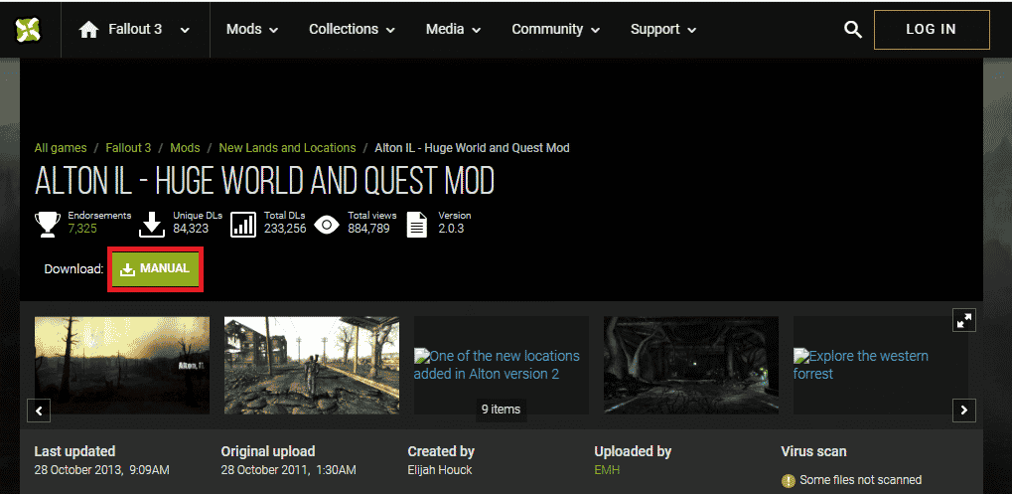
Task: Click the home icon beside Fallout 3
Action: [88, 30]
